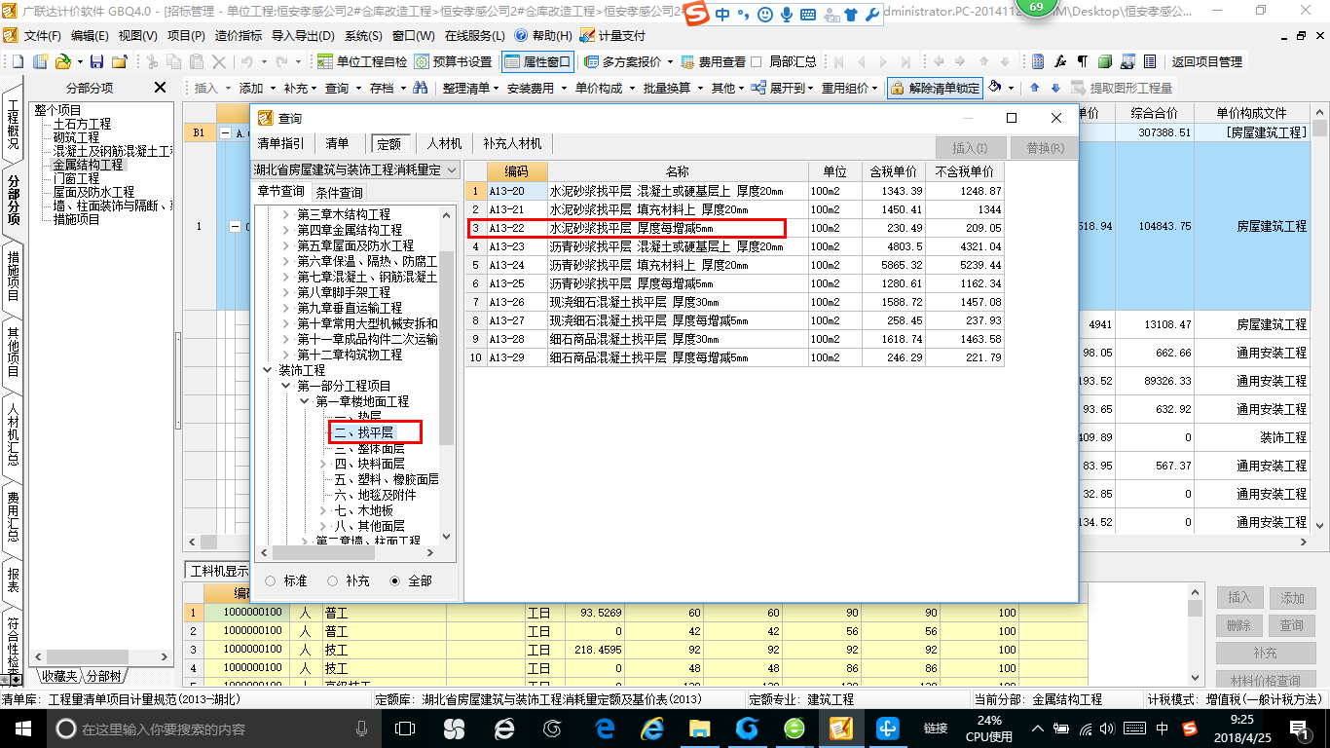Click the 编码 column header in results
1330x748 pixels.
click(515, 171)
